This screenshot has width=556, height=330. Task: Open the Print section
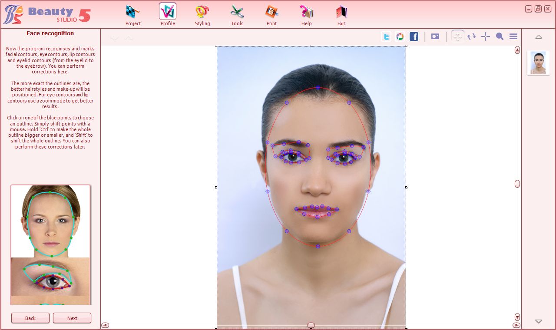click(272, 15)
